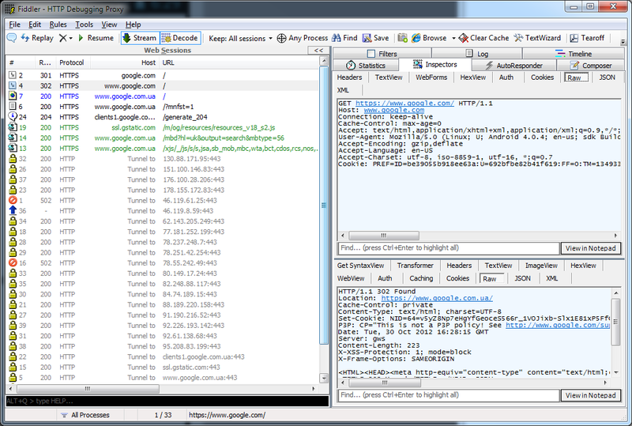The height and width of the screenshot is (426, 632).
Task: Open the Tools menu
Action: (x=84, y=25)
